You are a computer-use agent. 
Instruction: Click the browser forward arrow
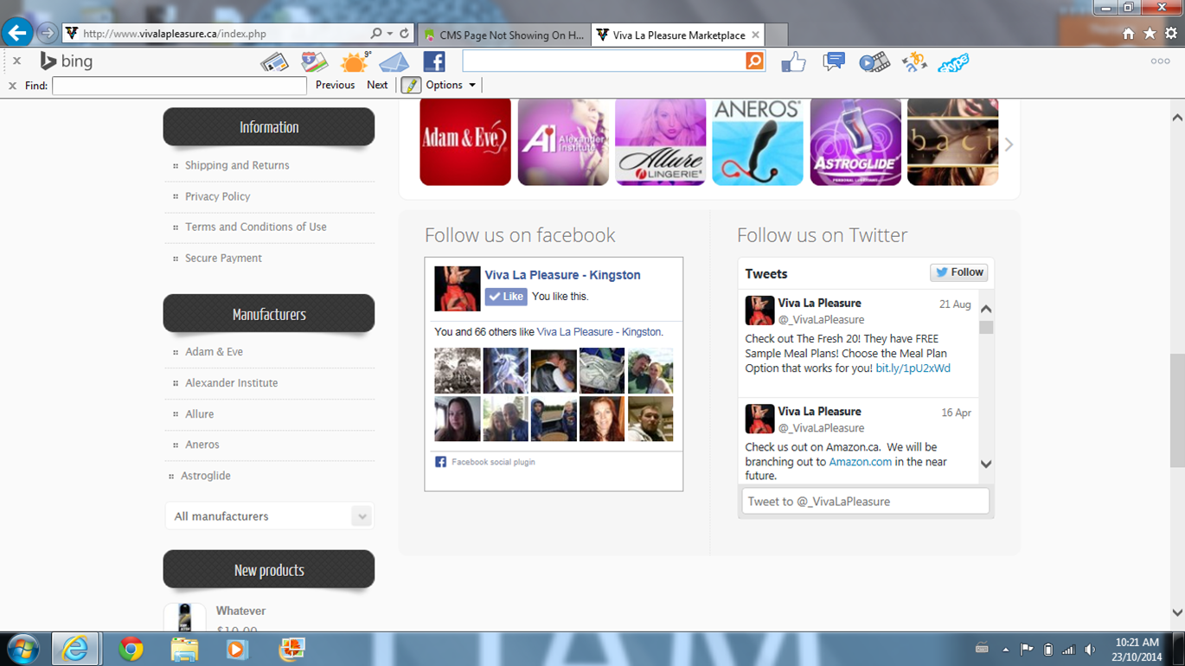(47, 34)
